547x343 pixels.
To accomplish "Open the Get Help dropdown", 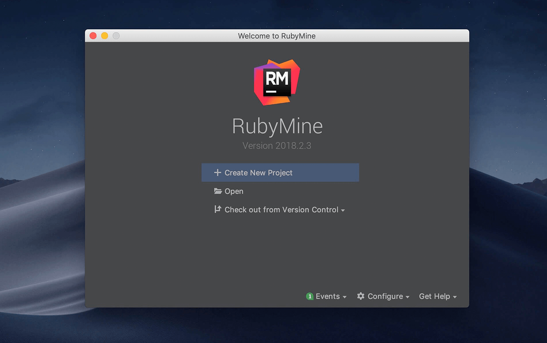I will (438, 296).
